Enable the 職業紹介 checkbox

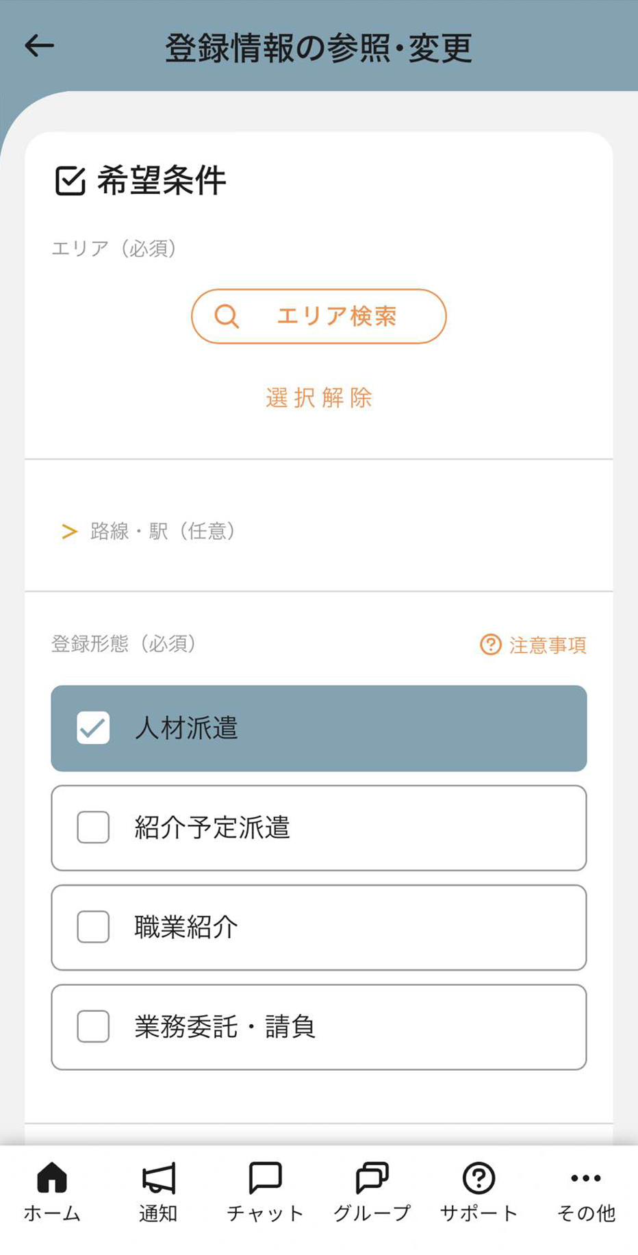coord(93,927)
